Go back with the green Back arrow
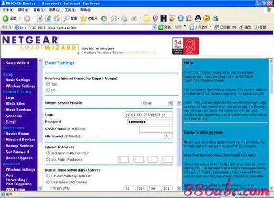This screenshot has width=274, height=198. pos(5,18)
